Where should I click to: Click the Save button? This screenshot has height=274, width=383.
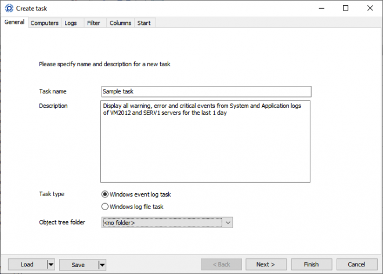(x=79, y=265)
